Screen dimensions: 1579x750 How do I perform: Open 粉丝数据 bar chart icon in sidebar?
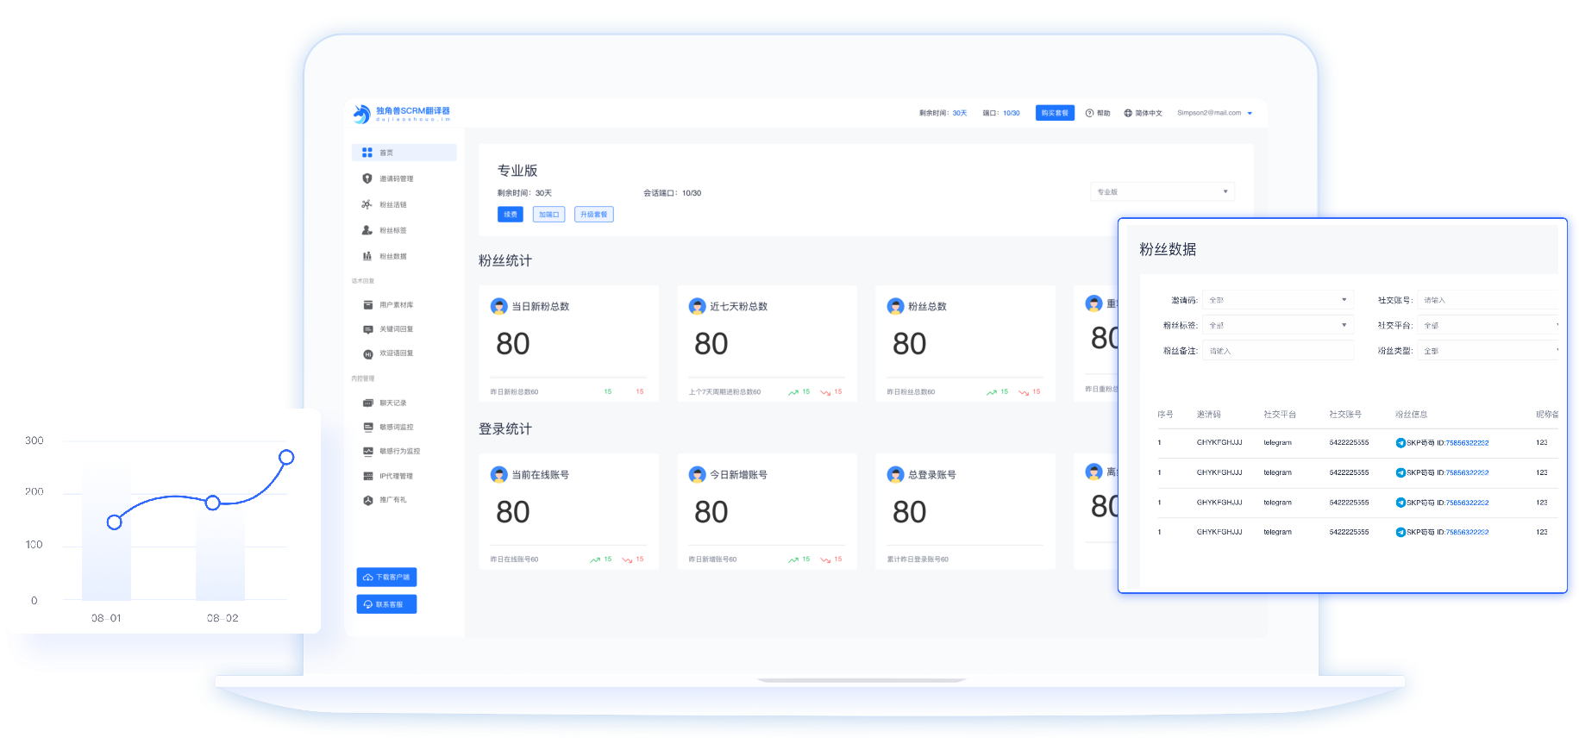(367, 256)
